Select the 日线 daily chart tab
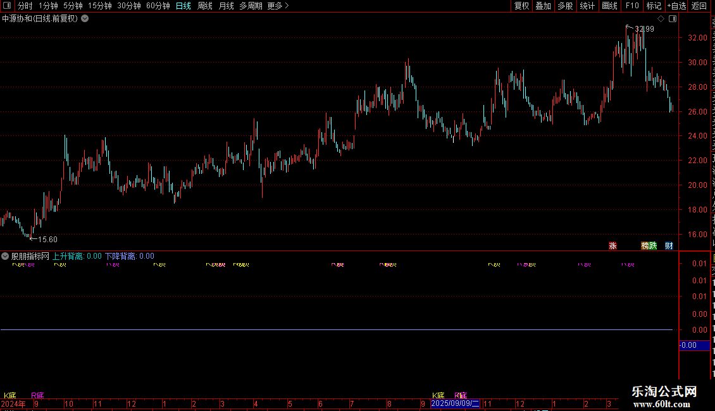This screenshot has width=715, height=411. [183, 6]
